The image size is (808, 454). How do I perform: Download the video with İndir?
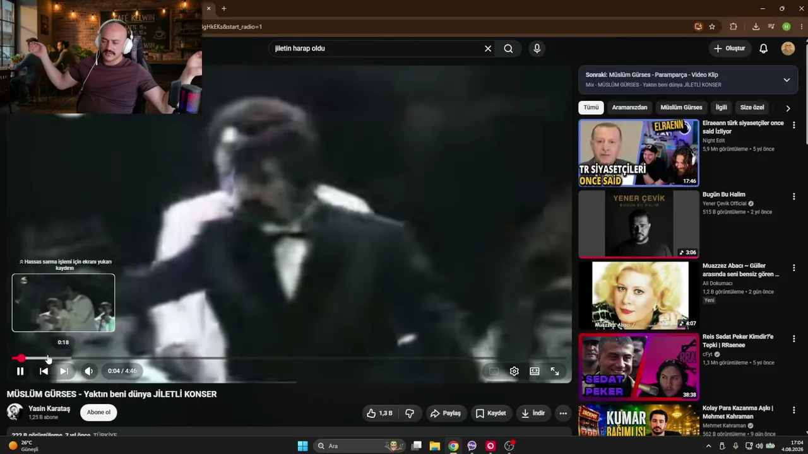[x=532, y=413]
